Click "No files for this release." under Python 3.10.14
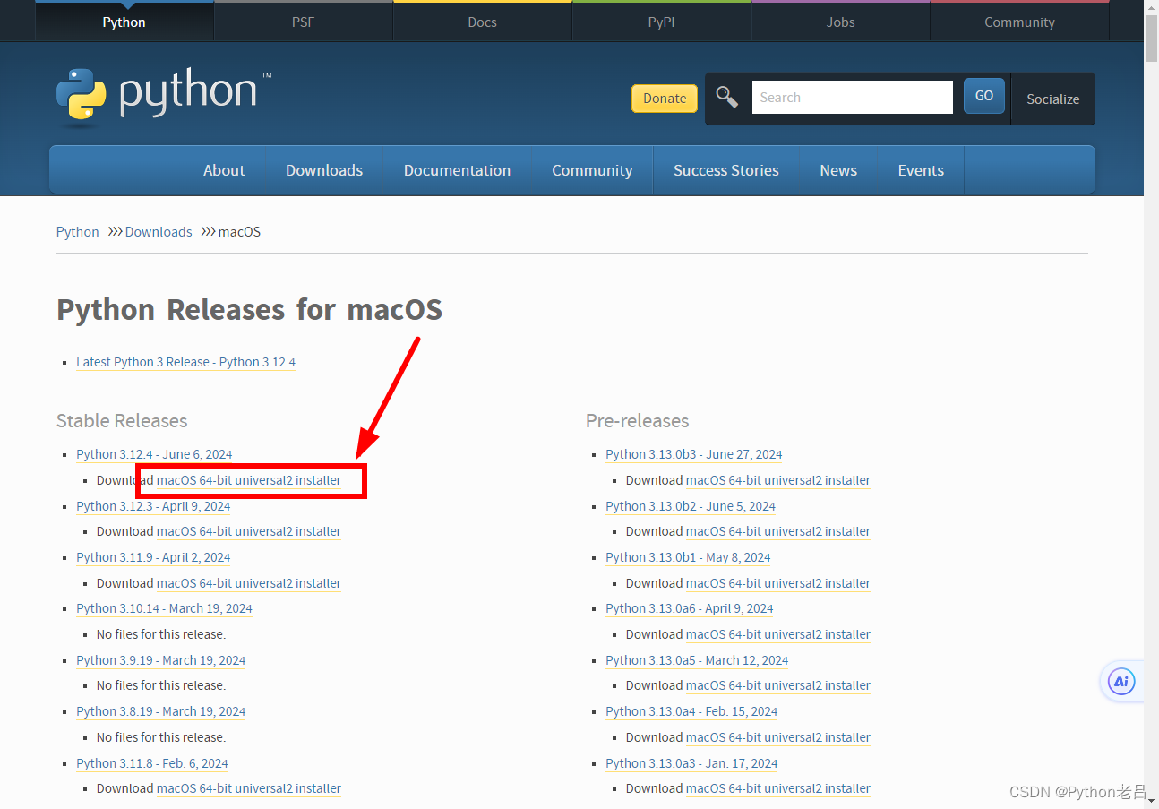Screen dimensions: 1159x809 161,634
